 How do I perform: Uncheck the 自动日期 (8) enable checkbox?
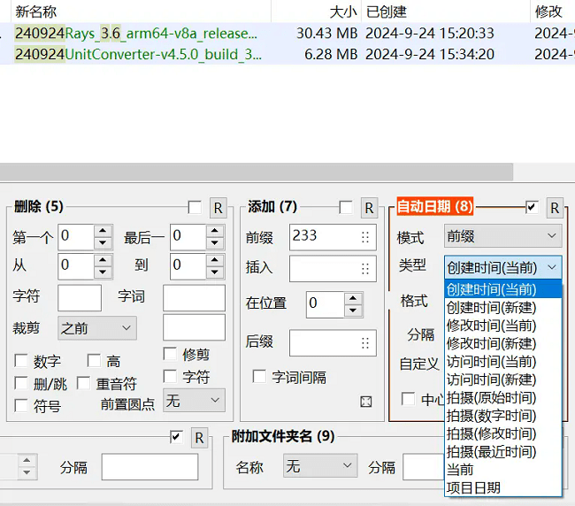pos(532,207)
